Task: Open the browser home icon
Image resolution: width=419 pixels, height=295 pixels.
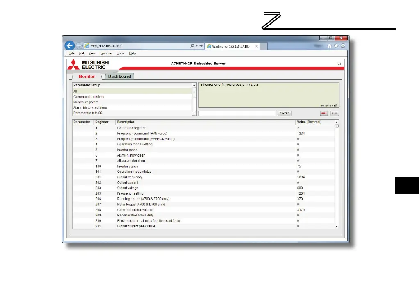Action: pyautogui.click(x=330, y=46)
